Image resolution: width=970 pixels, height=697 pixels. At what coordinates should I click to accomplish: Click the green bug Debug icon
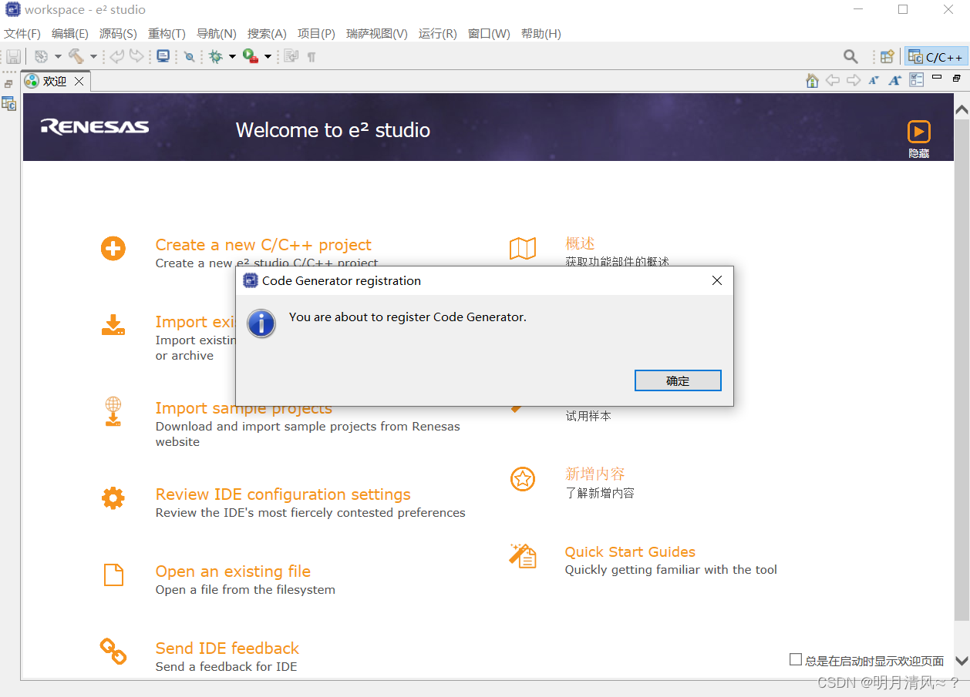tap(216, 56)
